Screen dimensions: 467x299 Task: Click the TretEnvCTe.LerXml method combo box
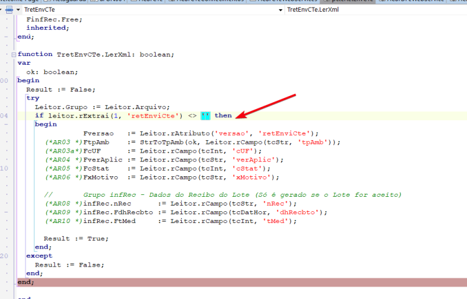click(376, 10)
